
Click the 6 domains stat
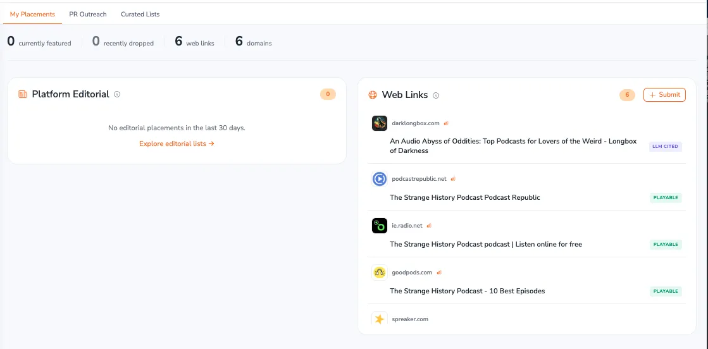(x=253, y=42)
